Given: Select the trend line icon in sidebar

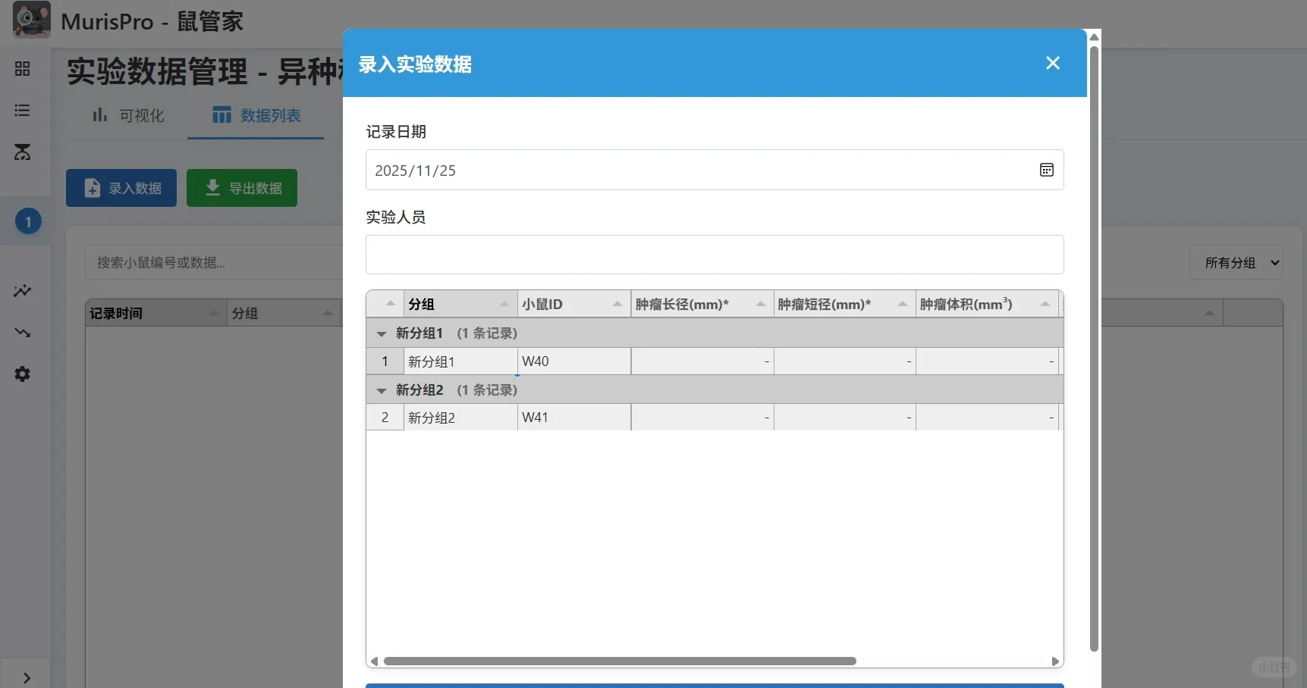Looking at the screenshot, I should click(x=22, y=333).
